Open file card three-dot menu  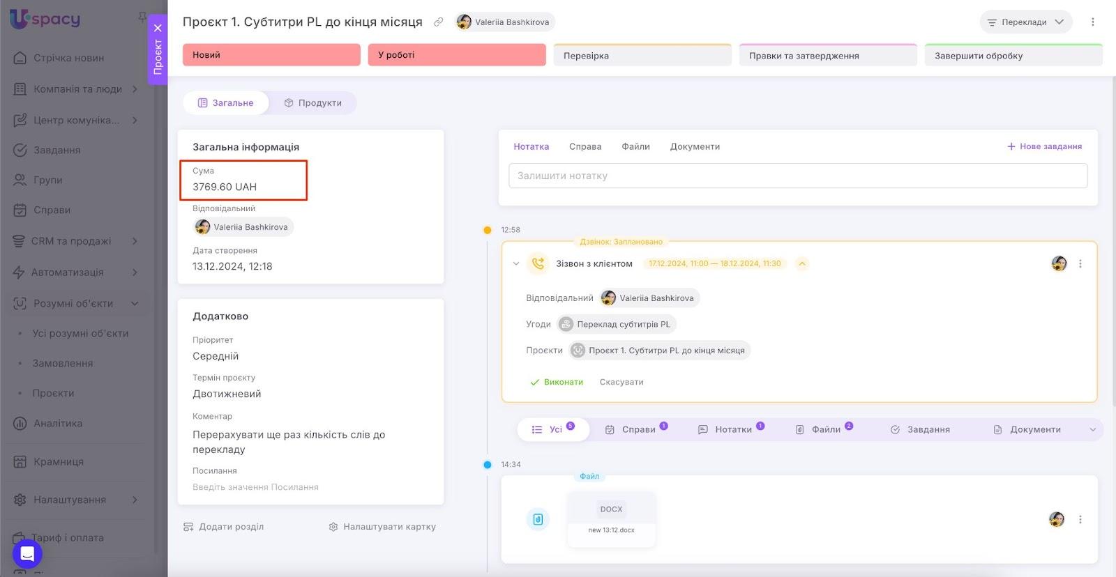1080,519
